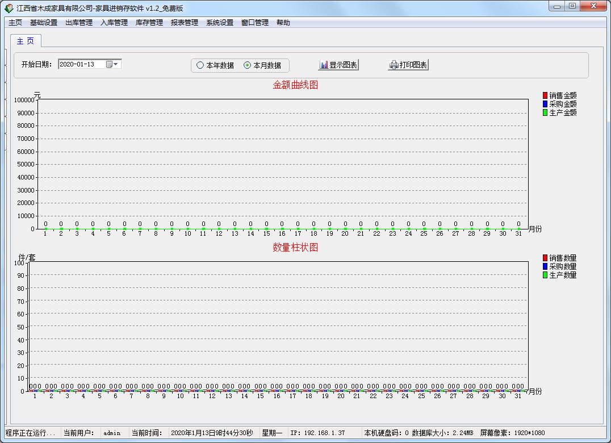The height and width of the screenshot is (443, 611).
Task: Close the application window
Action: point(593,6)
